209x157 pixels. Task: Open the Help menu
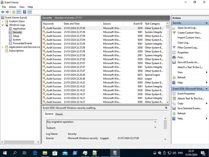tap(30, 7)
